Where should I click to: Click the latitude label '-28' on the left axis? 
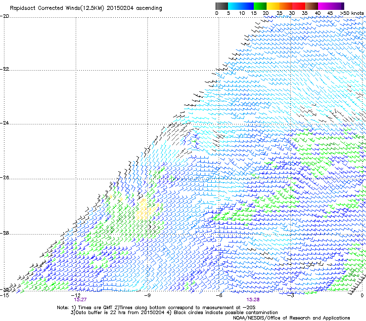tap(4, 233)
